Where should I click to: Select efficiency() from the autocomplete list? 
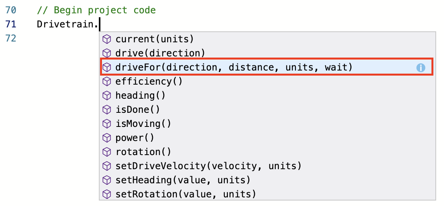[x=149, y=81]
